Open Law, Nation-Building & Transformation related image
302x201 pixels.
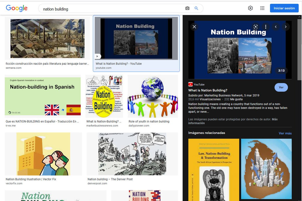pyautogui.click(x=214, y=170)
